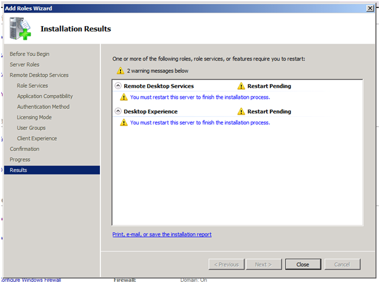This screenshot has width=380, height=283.
Task: Select 'Confirmation' step
Action: point(24,149)
